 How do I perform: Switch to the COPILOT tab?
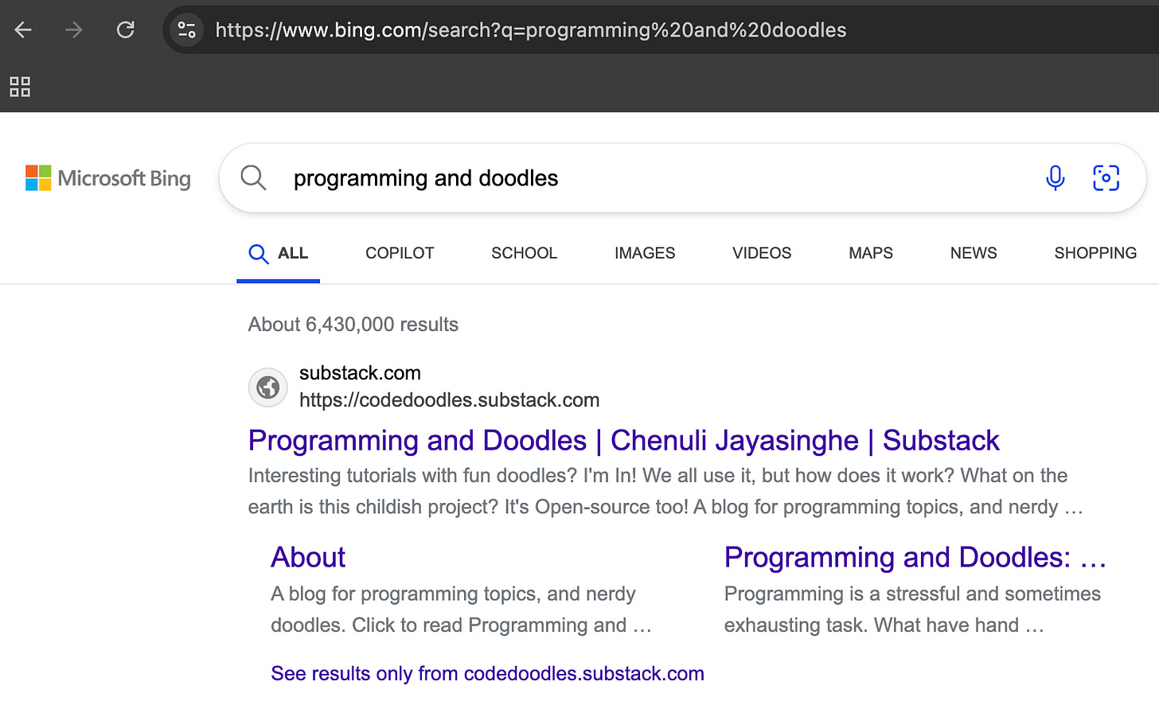click(400, 253)
